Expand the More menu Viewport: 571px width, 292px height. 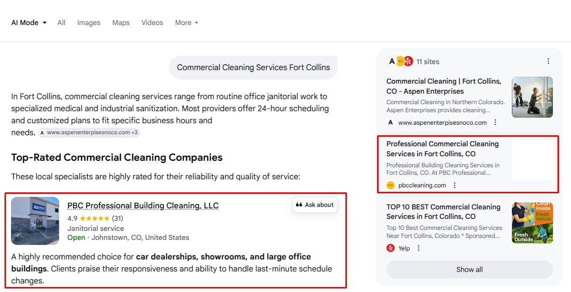coord(186,23)
